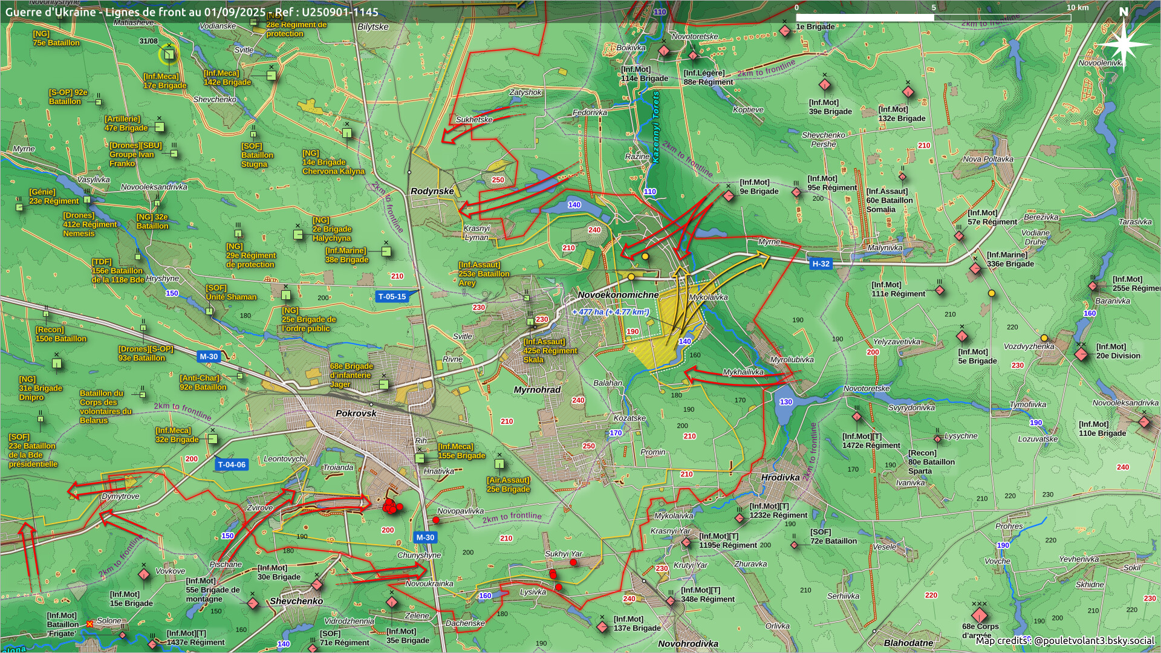Image resolution: width=1161 pixels, height=653 pixels.
Task: Click the T-04-06 road shield
Action: tap(232, 464)
